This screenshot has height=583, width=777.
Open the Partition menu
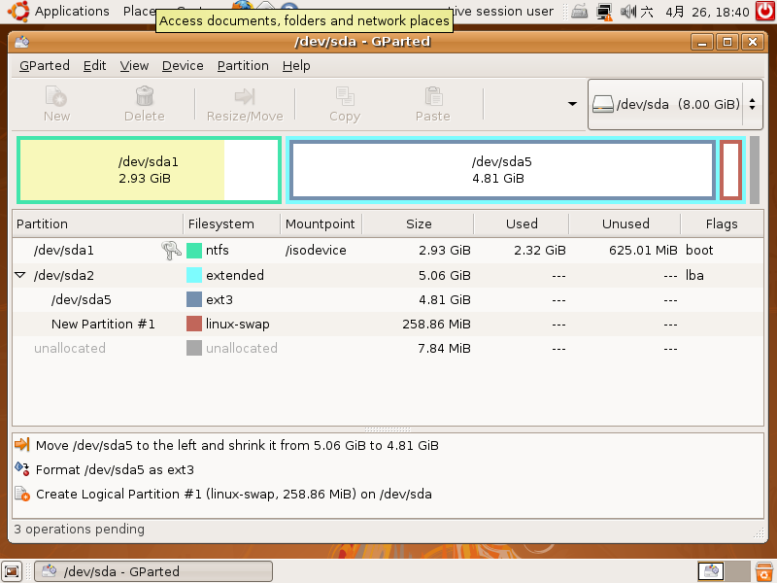pyautogui.click(x=243, y=65)
